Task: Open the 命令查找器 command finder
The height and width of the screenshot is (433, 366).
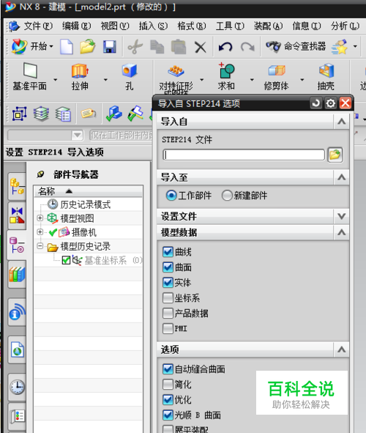Action: point(296,46)
